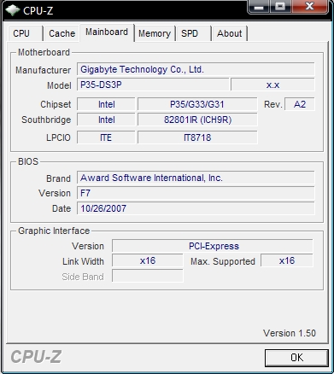The image size is (334, 374).
Task: Click the Version 1.50 text
Action: click(x=290, y=333)
